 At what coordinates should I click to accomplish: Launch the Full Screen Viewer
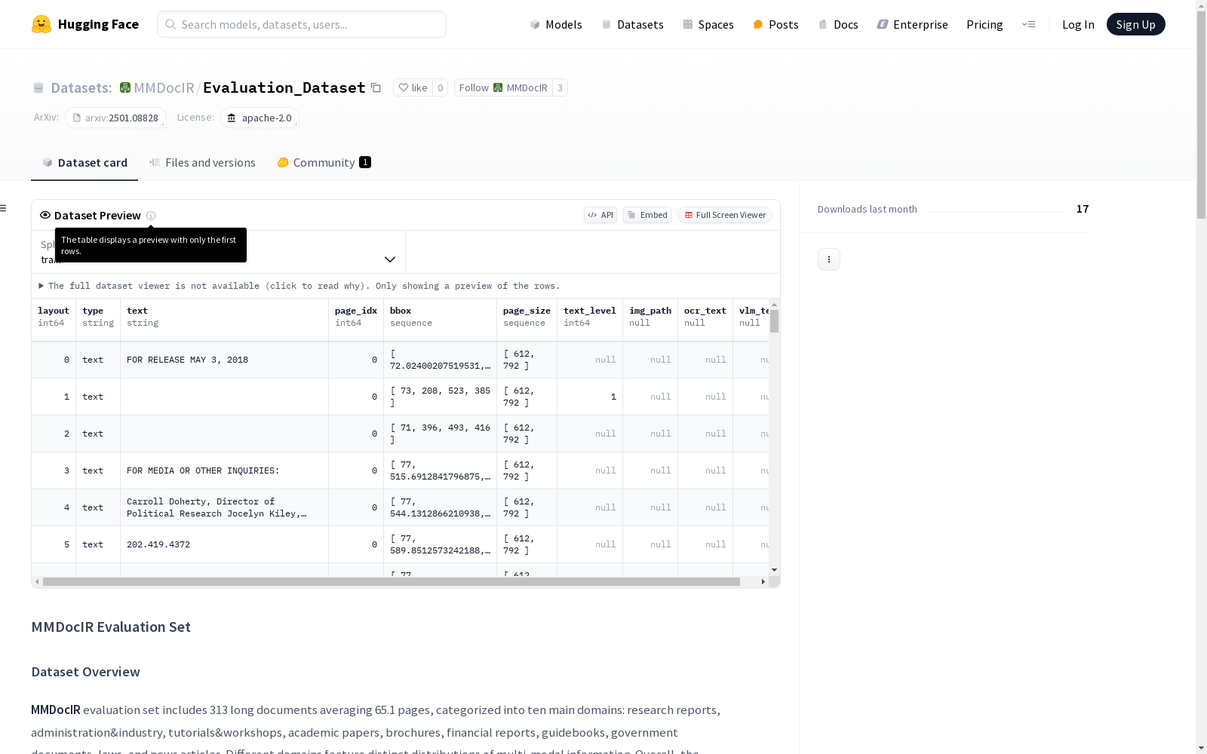725,215
